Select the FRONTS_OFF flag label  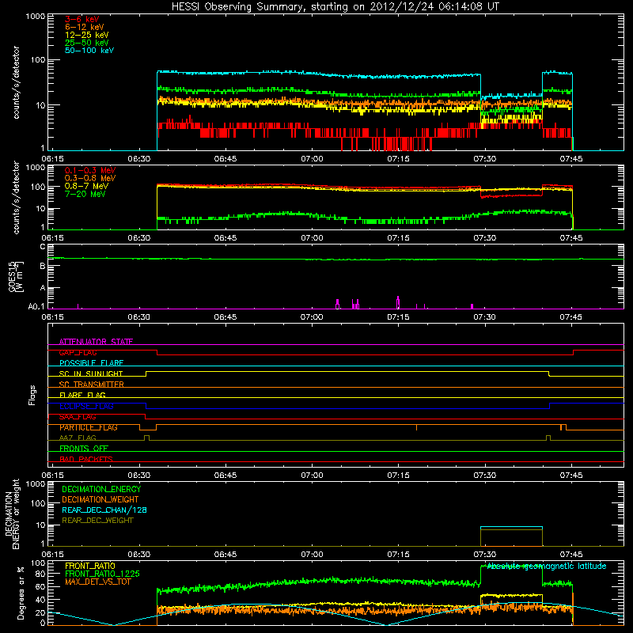coord(84,449)
